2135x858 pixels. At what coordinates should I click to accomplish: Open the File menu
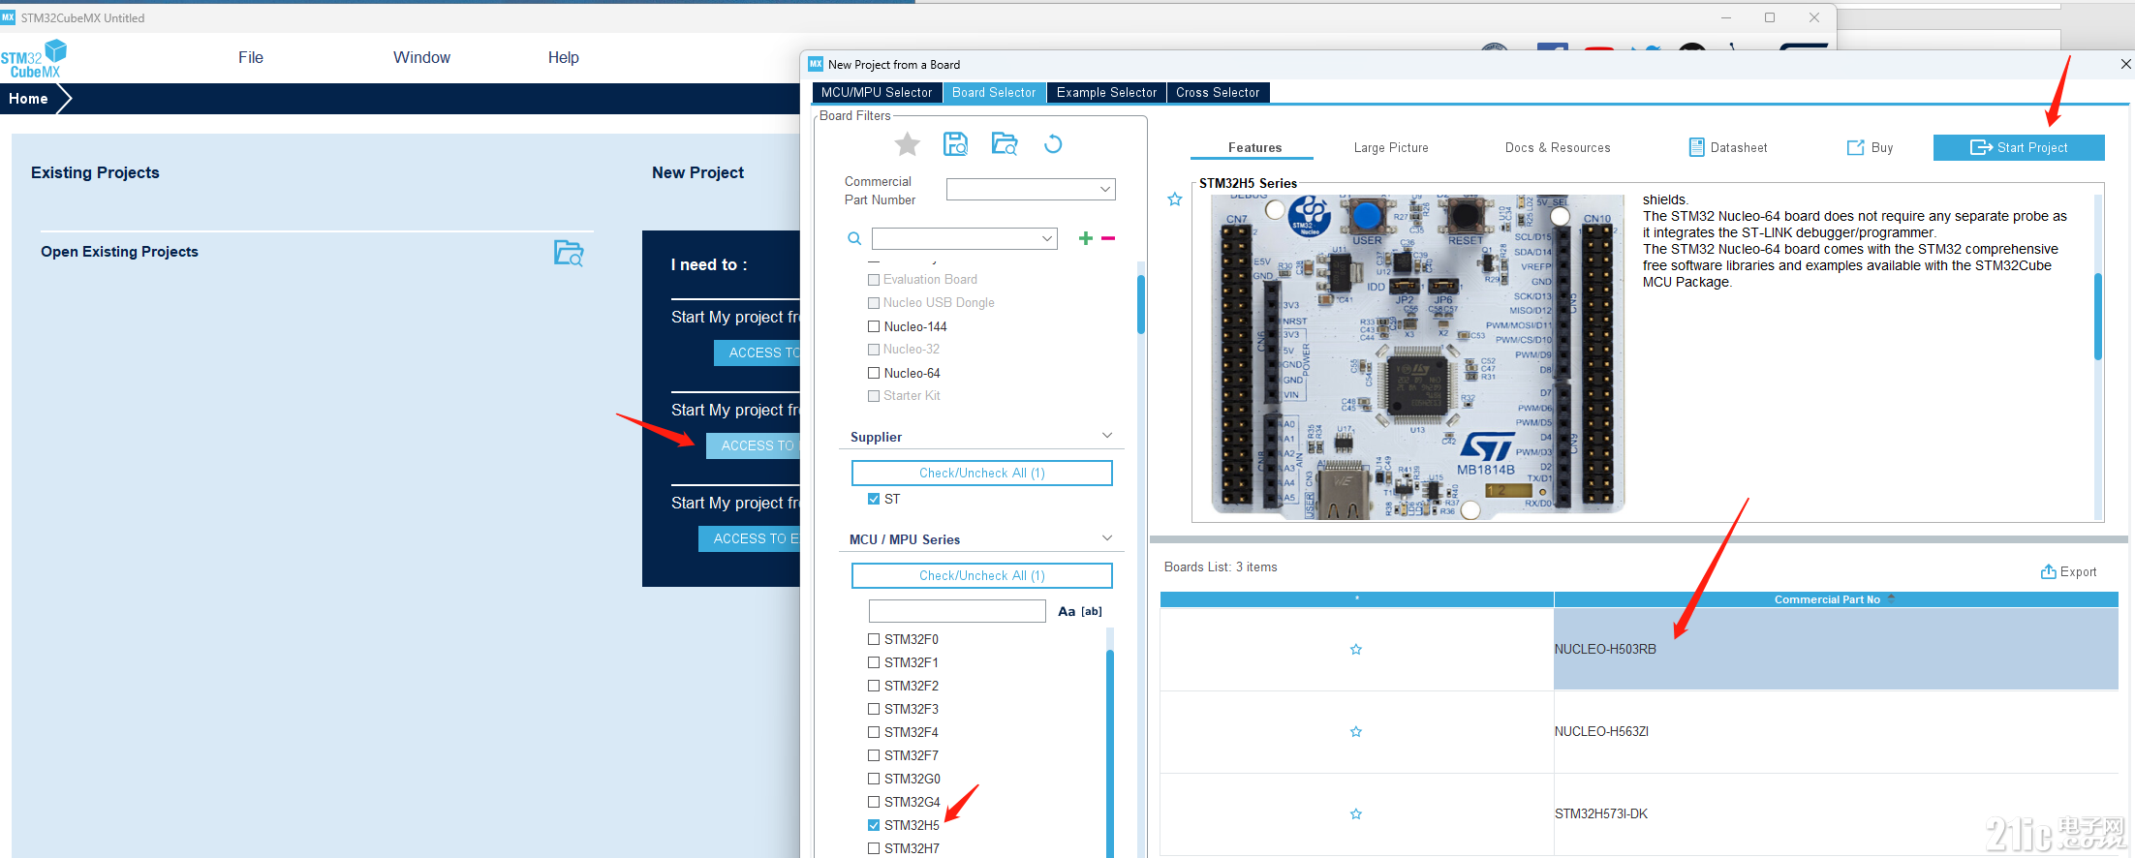click(x=251, y=58)
